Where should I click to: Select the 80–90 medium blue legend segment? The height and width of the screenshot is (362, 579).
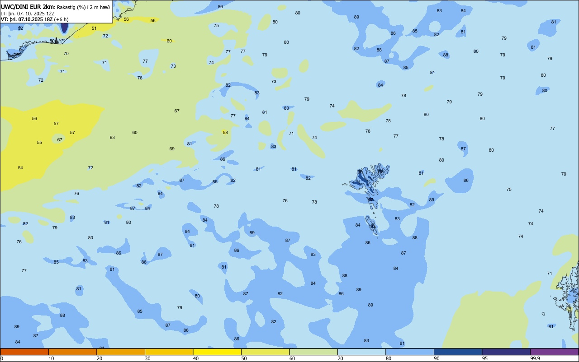pyautogui.click(x=410, y=352)
